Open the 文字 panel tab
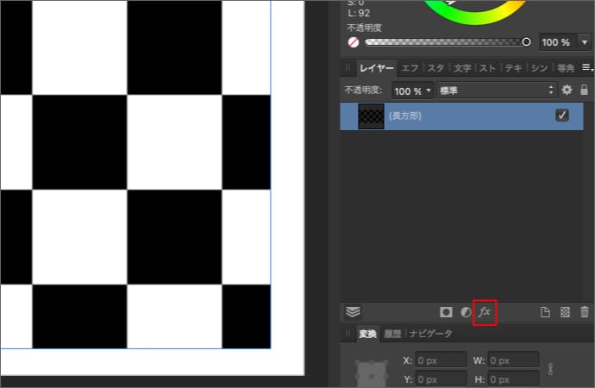The height and width of the screenshot is (388, 595). 462,67
